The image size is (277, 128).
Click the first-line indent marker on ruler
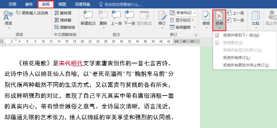click(x=16, y=40)
